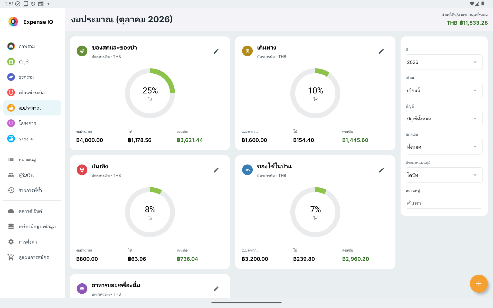Open the บัญชีทั้งหมด account dropdown
Screen dimensions: 493x308
(444, 119)
